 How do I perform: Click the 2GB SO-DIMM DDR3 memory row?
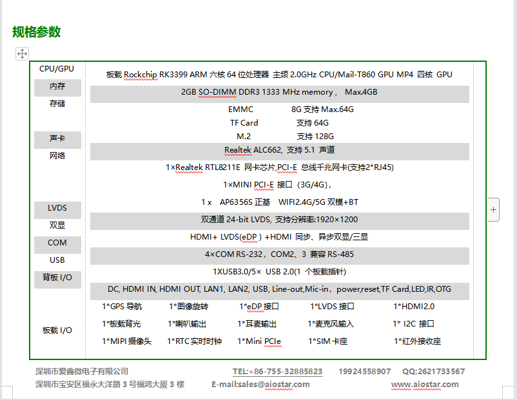(x=279, y=92)
